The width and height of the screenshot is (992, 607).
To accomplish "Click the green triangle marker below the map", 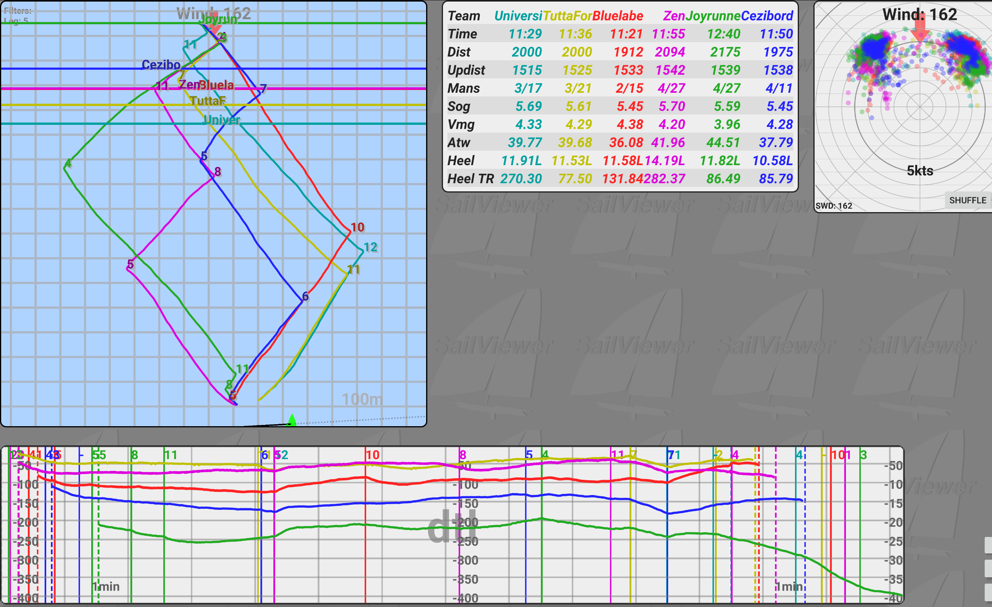I will coord(292,420).
